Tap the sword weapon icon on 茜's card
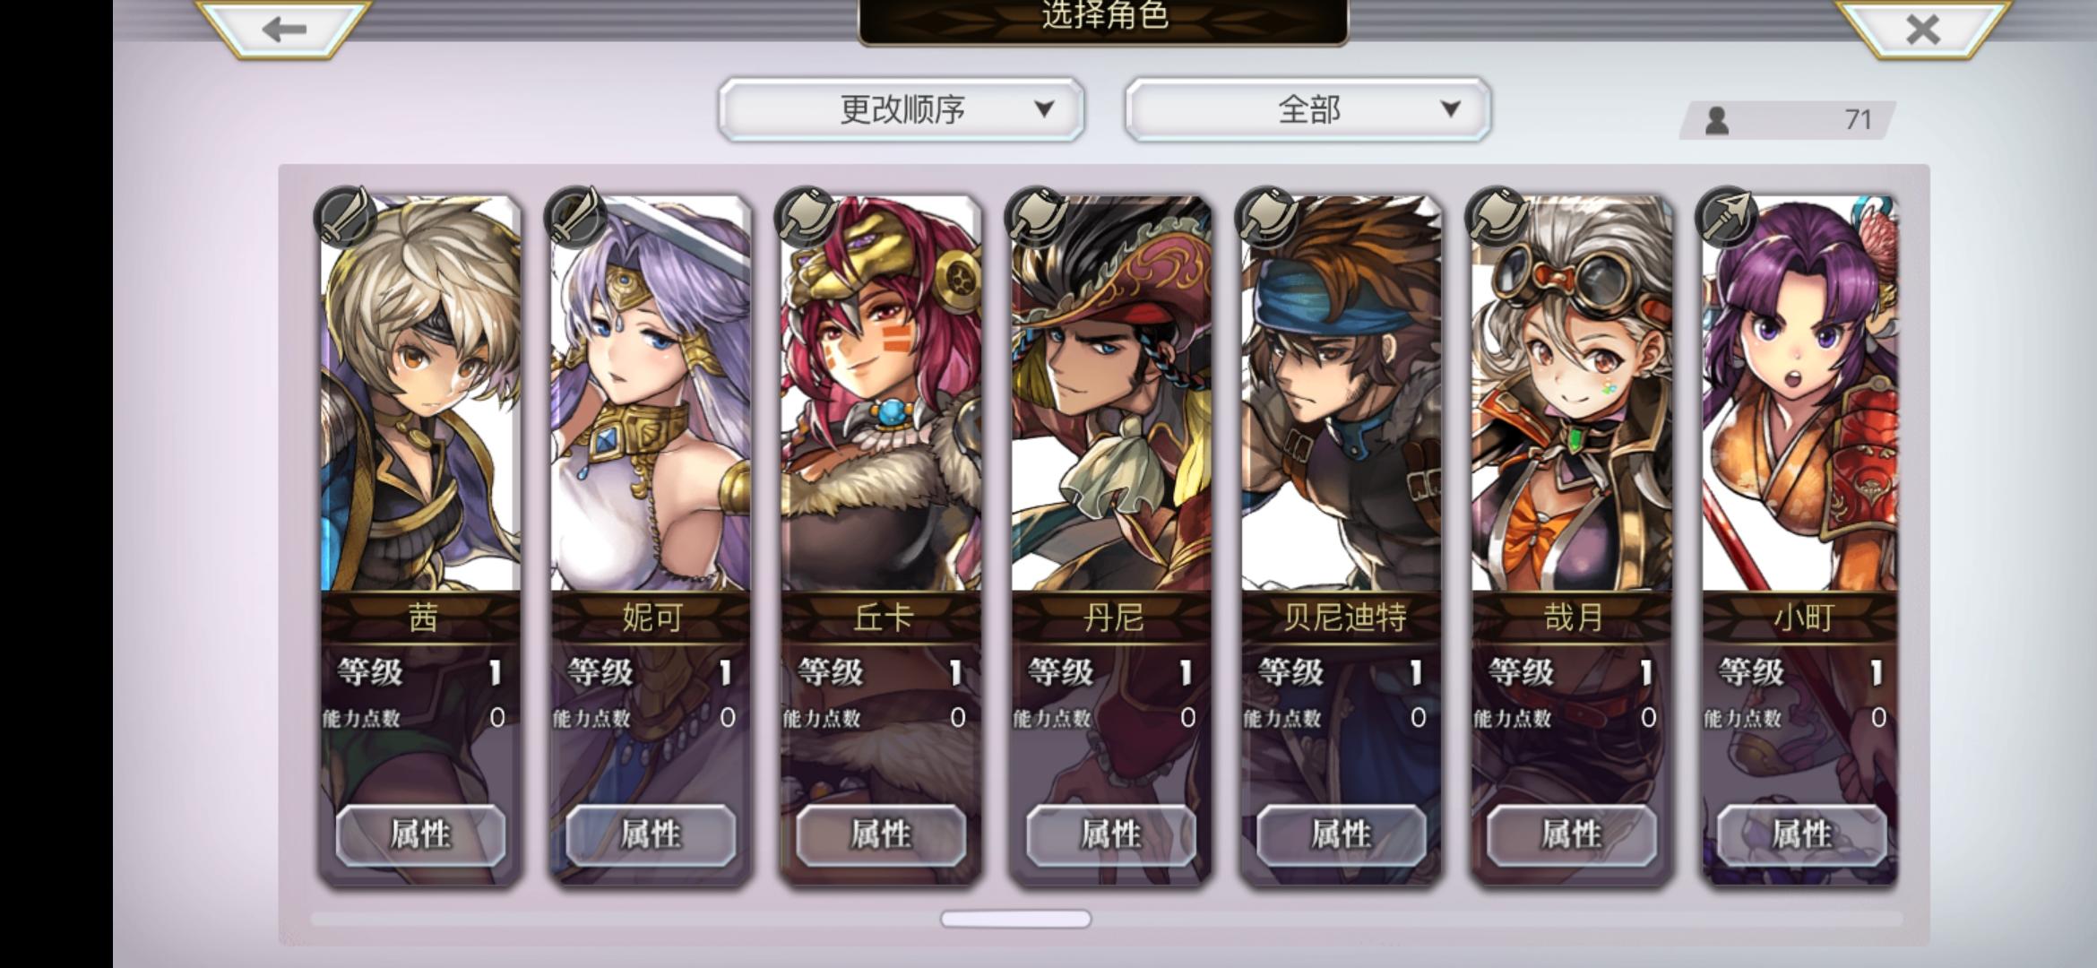Viewport: 2097px width, 968px height. [x=344, y=216]
